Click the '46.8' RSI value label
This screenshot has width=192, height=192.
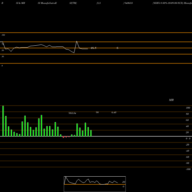coord(93,48)
